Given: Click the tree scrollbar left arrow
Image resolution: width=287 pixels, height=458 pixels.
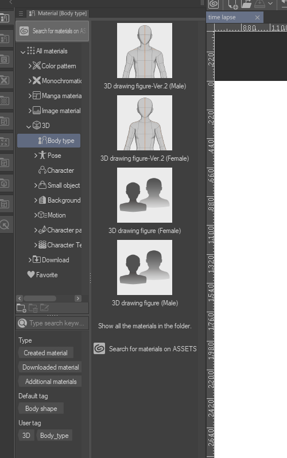Looking at the screenshot, I should [x=20, y=298].
